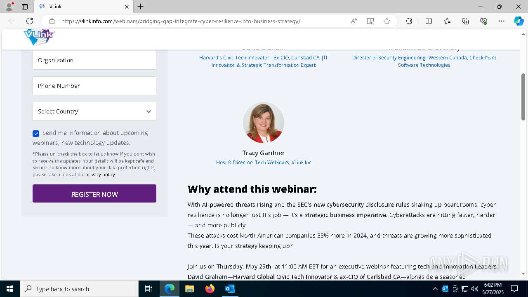This screenshot has width=528, height=297.
Task: Open File Explorer from taskbar
Action: pos(190,289)
